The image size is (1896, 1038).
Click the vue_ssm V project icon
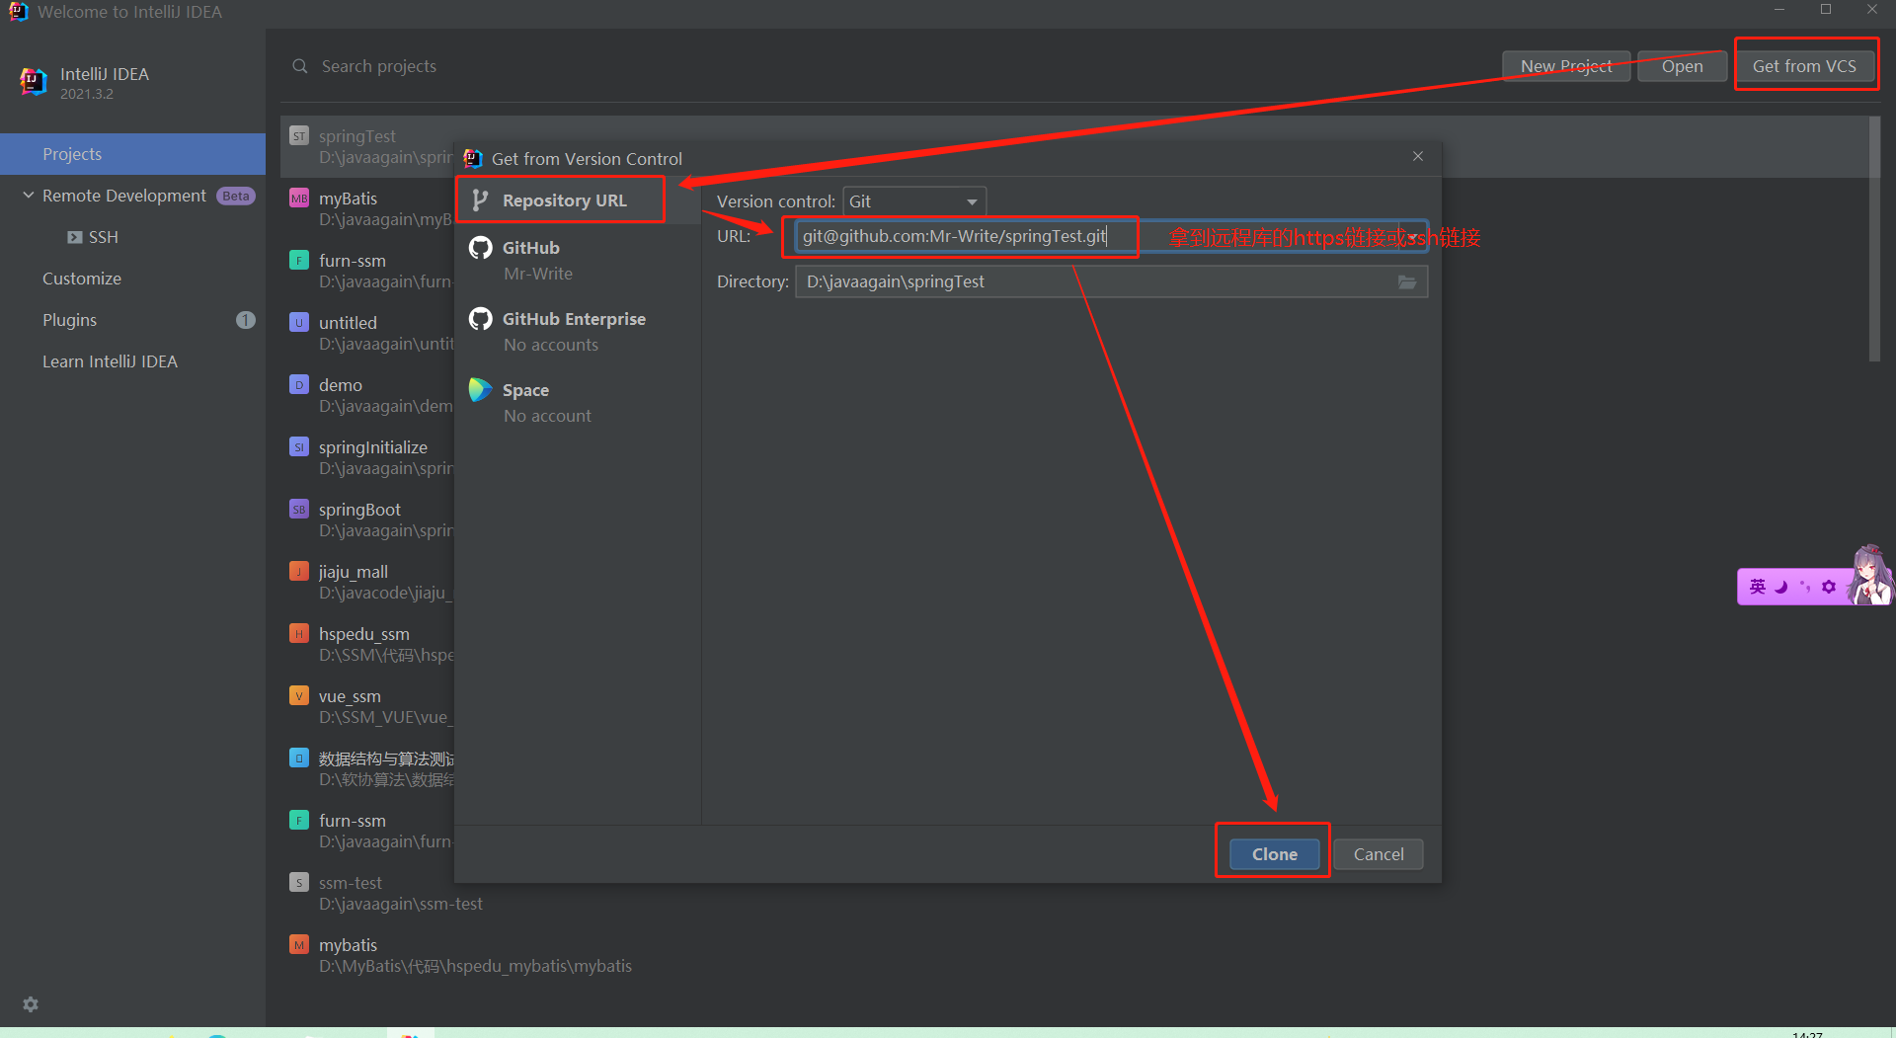click(x=299, y=695)
